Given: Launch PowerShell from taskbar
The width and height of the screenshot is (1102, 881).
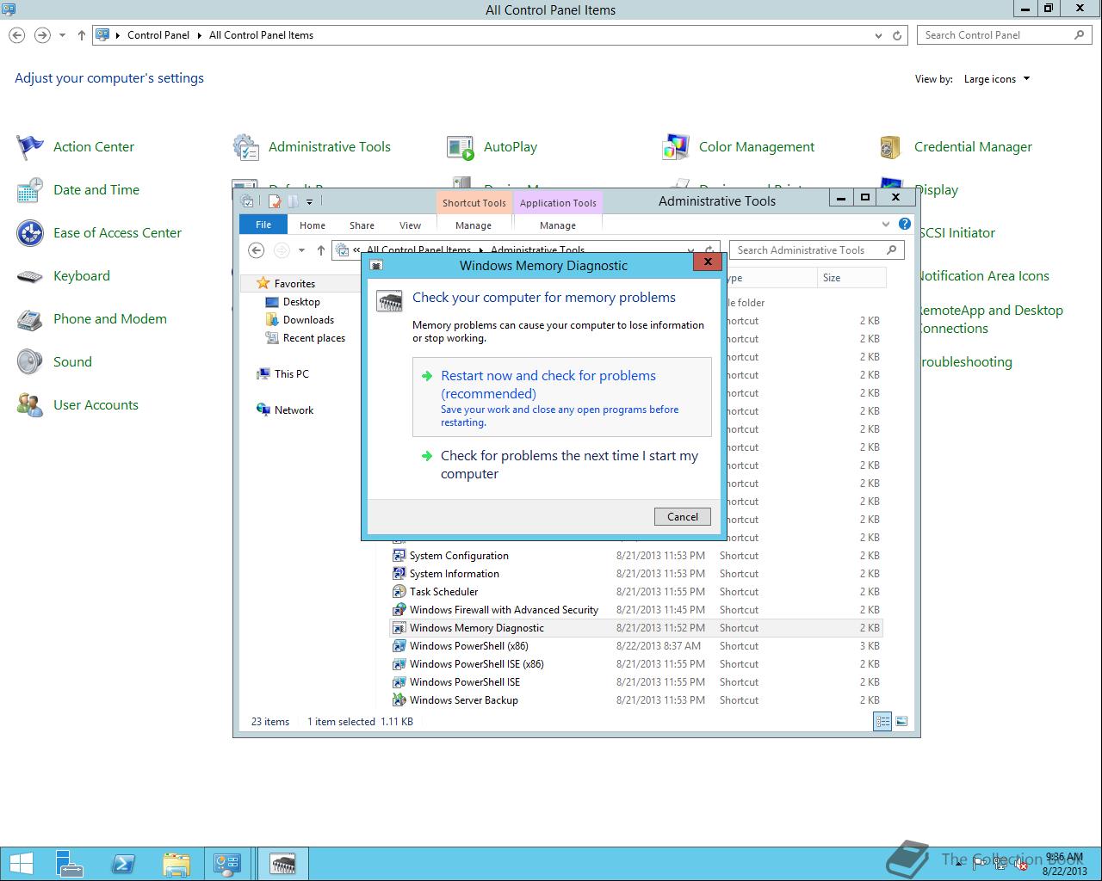Looking at the screenshot, I should [123, 864].
